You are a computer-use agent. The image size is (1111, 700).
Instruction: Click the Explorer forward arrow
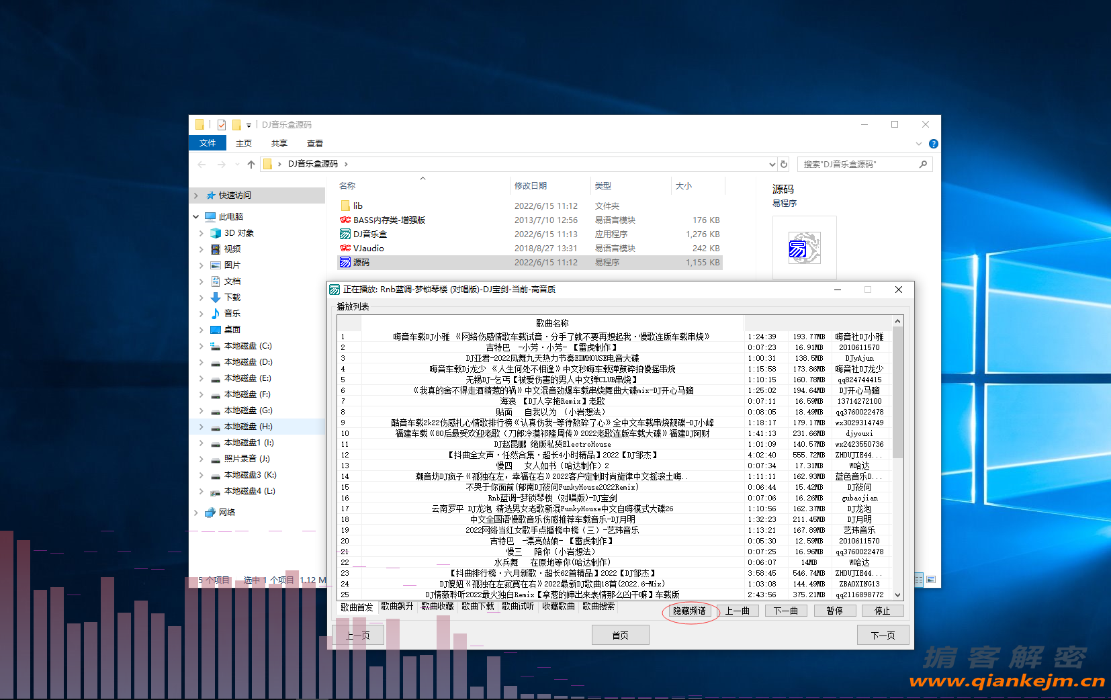(x=222, y=164)
